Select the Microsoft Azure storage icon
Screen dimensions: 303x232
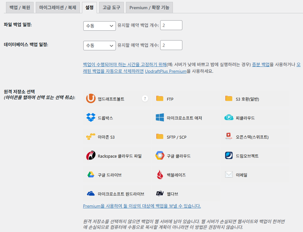point(159,117)
